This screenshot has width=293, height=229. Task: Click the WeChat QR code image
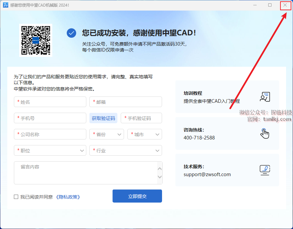point(36,40)
